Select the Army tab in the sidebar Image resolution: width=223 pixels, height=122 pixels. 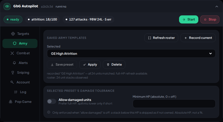click(x=20, y=43)
